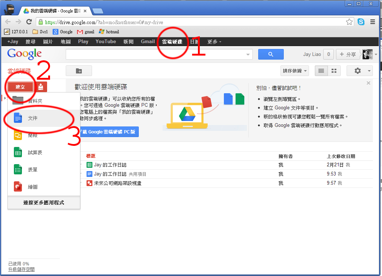Bookmark page with the star icon

pos(349,22)
